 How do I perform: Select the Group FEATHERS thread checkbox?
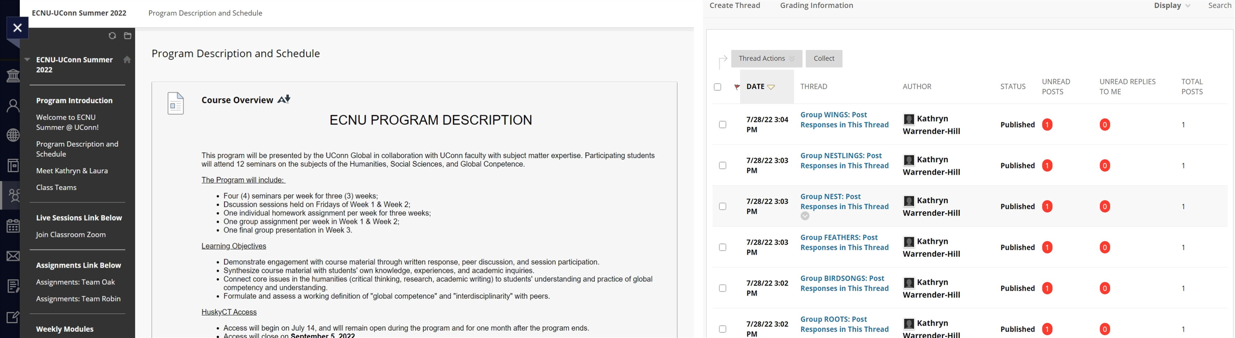click(x=723, y=247)
